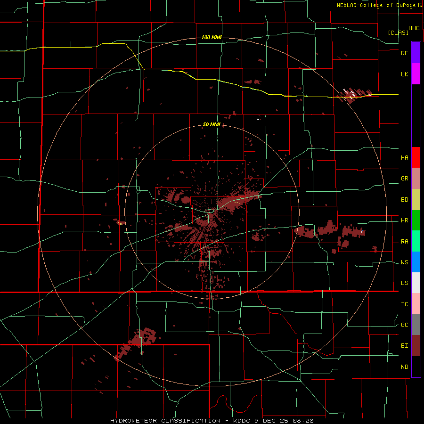Viewport: 424px width, 424px height.
Task: Click the BD legend label
Action: (x=404, y=200)
